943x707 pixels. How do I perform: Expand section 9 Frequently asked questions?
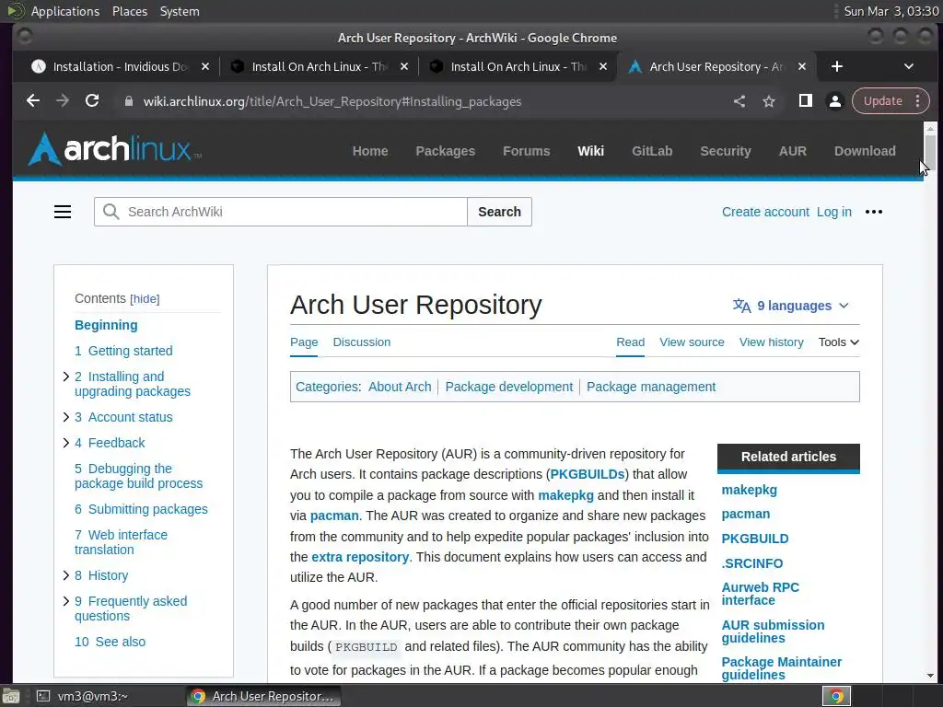point(66,601)
